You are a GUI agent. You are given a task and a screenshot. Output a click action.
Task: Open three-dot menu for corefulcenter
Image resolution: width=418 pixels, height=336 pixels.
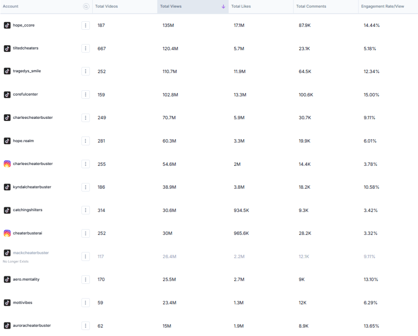coord(85,95)
